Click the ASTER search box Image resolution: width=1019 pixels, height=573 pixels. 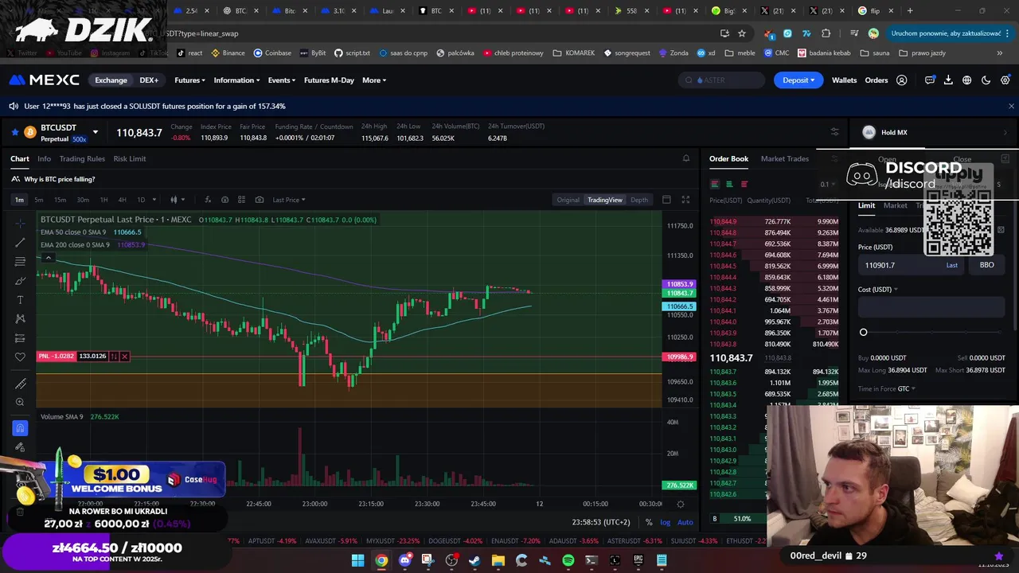click(722, 80)
